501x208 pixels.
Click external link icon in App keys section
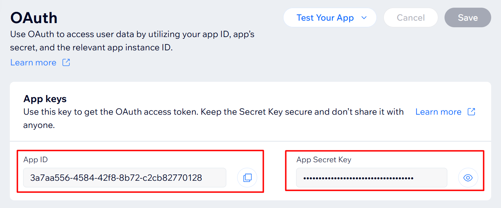[472, 112]
